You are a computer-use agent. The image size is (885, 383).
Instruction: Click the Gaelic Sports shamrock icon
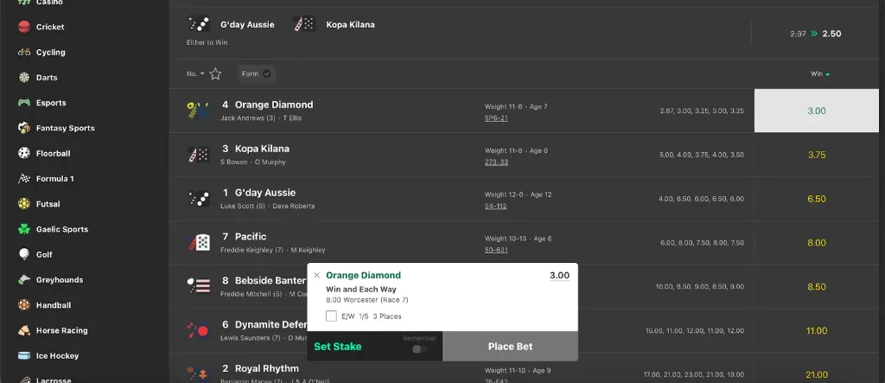click(x=24, y=229)
